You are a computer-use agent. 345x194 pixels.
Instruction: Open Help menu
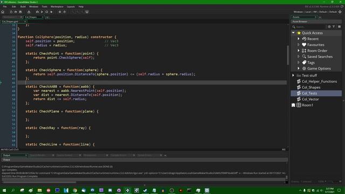pyautogui.click(x=81, y=6)
